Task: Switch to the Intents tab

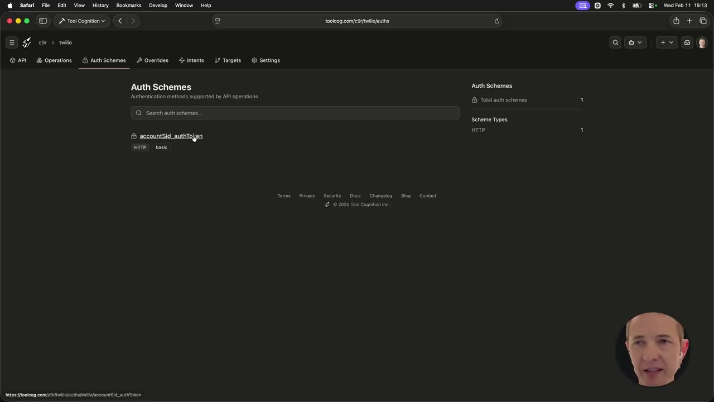Action: [191, 60]
